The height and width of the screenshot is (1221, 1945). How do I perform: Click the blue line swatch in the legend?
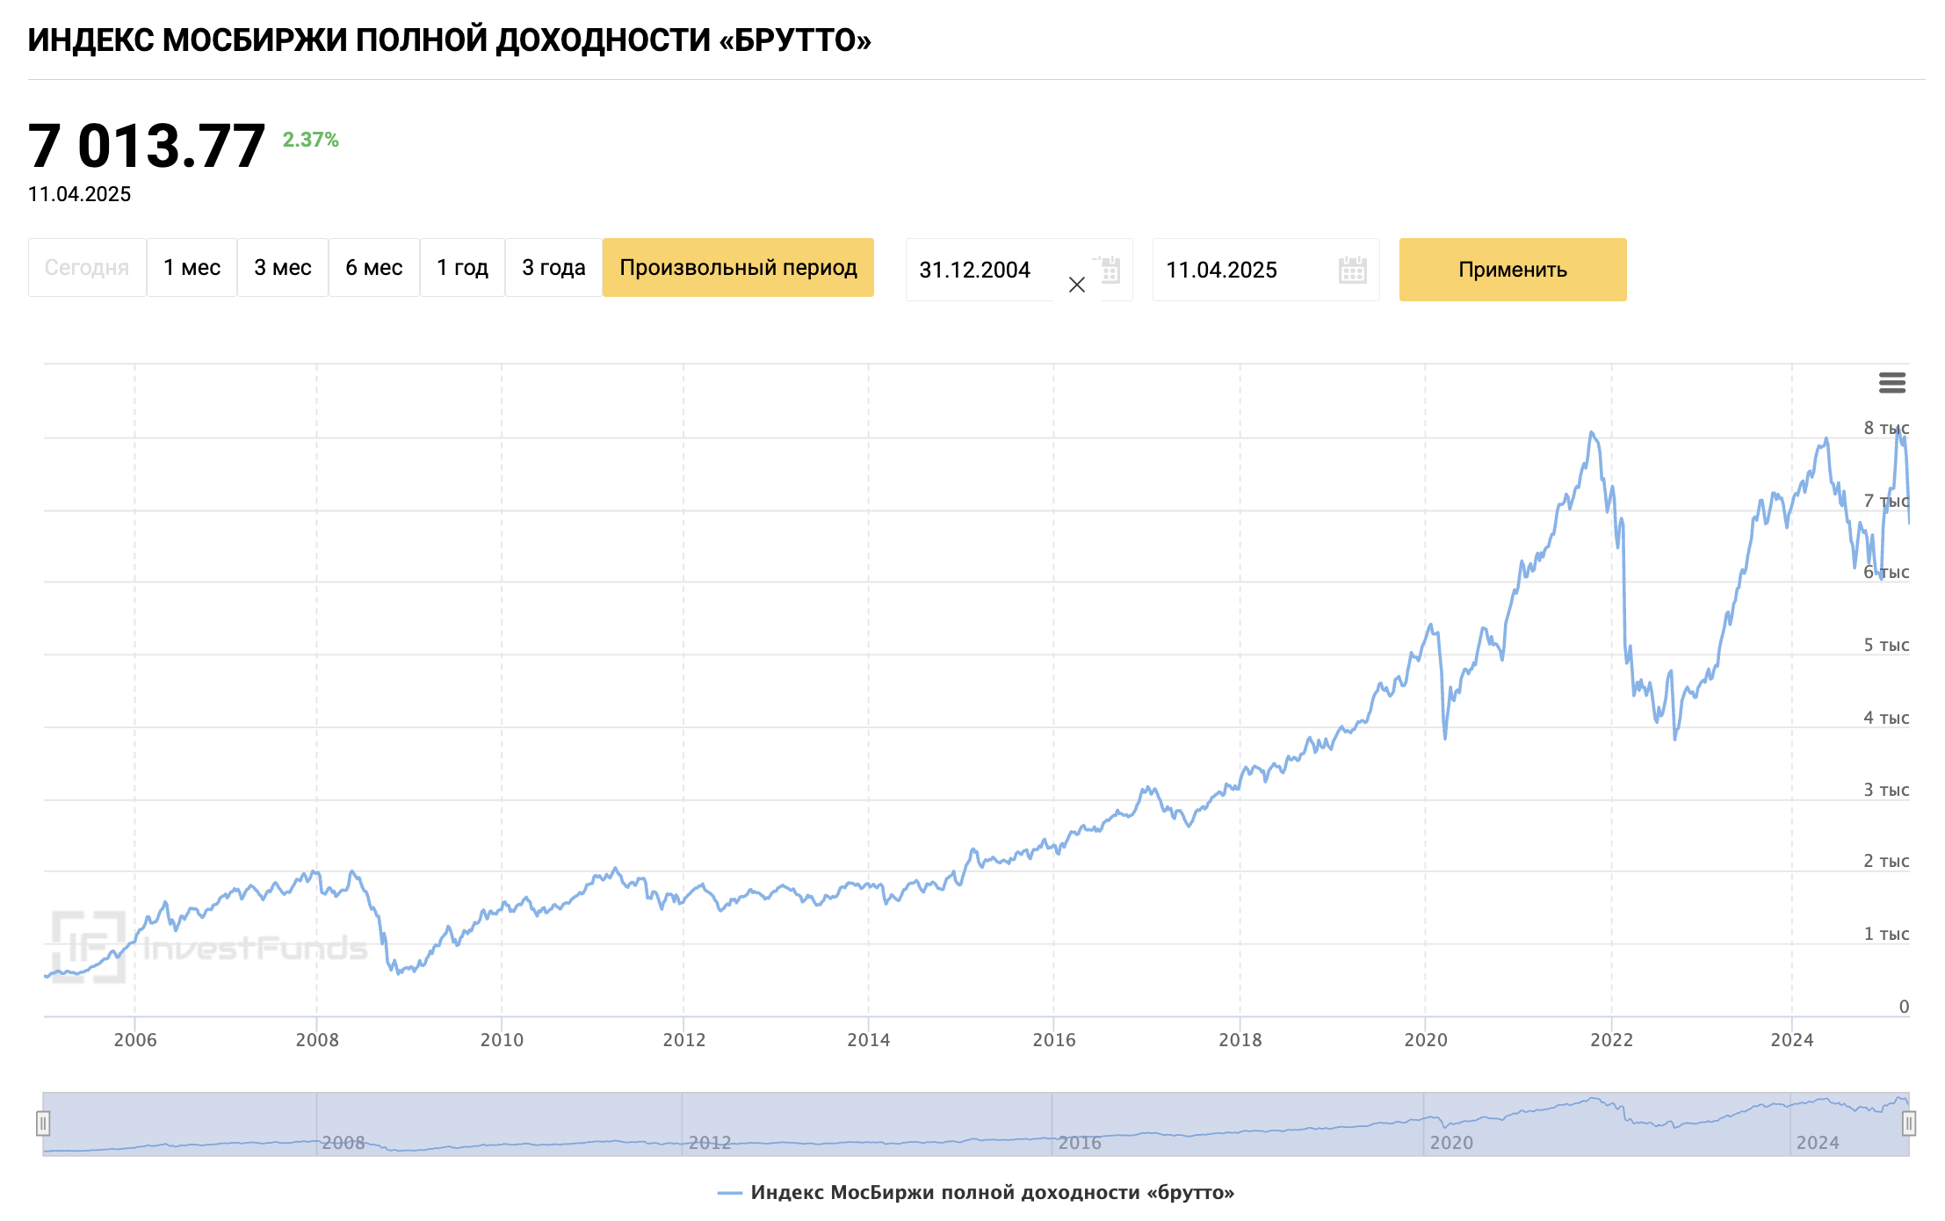tap(729, 1192)
